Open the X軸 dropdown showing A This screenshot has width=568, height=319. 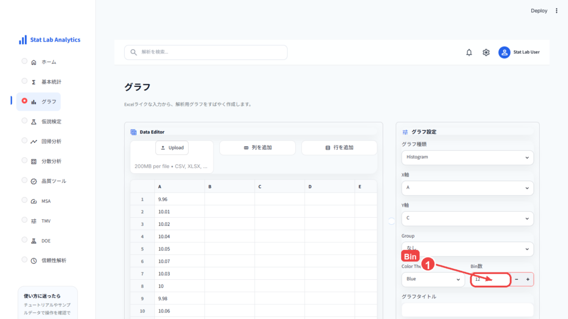(467, 188)
